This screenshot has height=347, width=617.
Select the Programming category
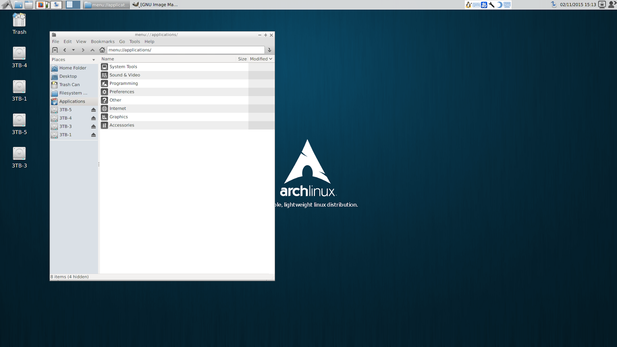pyautogui.click(x=187, y=83)
